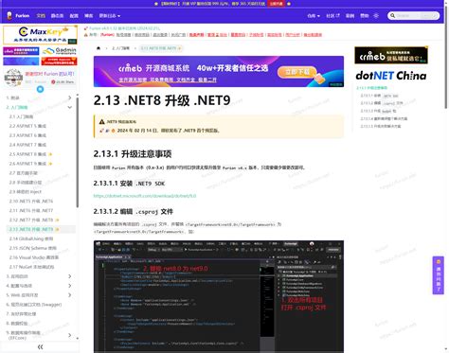Viewport: 449px width, 353px height.
Task: Open sidebar item 2.15 JSON Schema 使用
Action: (x=33, y=248)
